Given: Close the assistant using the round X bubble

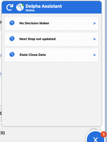Looking at the screenshot, I should (x=95, y=136).
